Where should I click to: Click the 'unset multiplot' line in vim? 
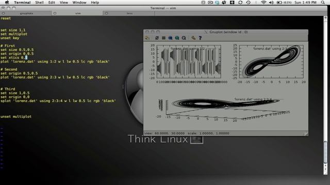(16, 117)
